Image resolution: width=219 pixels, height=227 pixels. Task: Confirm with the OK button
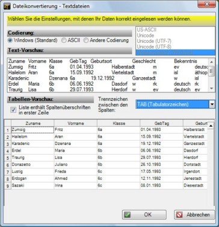coord(144,215)
